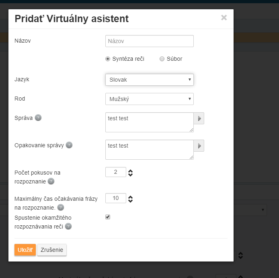Close the Pridať Virtuálny asistent dialog
The height and width of the screenshot is (278, 279).
(x=224, y=18)
